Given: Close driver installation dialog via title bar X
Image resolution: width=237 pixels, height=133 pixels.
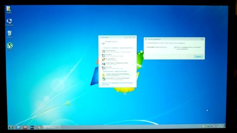Looking at the screenshot, I should point(202,39).
